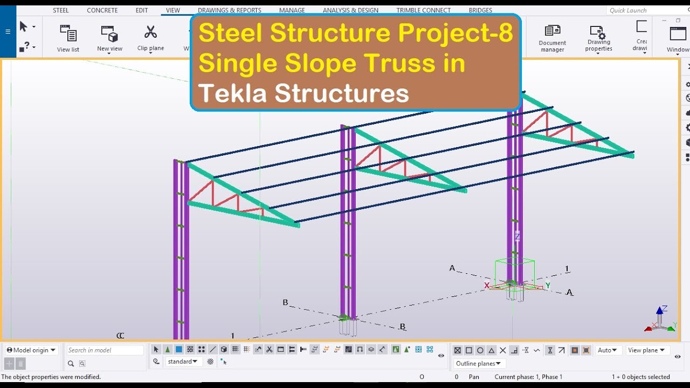The image size is (690, 388).
Task: Expand the arrow under Drawing properties
Action: point(599,53)
